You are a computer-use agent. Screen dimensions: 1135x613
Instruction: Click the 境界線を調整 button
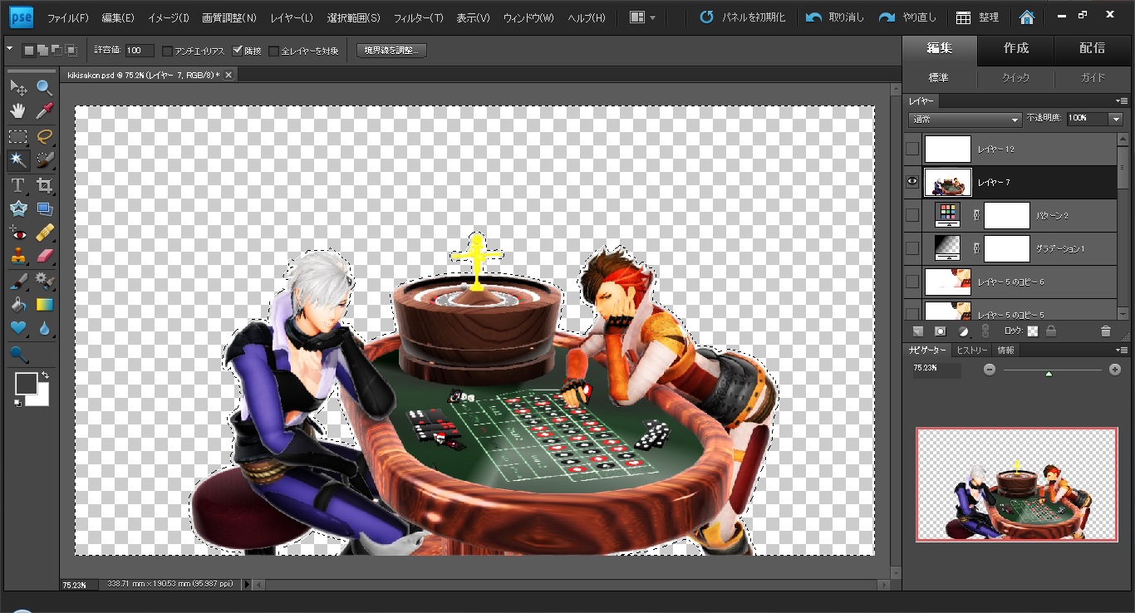(x=391, y=51)
